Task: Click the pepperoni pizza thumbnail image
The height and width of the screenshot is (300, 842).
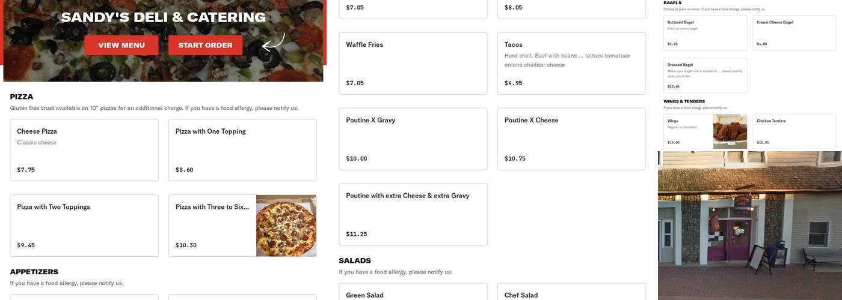Action: click(x=286, y=226)
